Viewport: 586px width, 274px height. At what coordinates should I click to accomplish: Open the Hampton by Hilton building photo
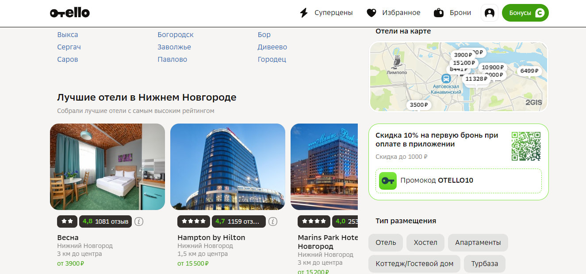(x=228, y=167)
